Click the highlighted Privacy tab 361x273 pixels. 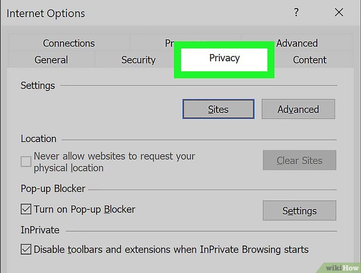point(224,58)
